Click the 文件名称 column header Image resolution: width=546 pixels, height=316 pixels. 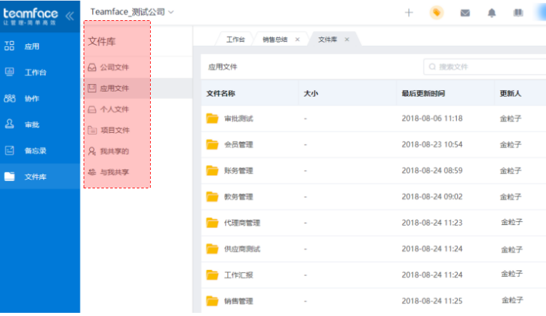coord(221,93)
